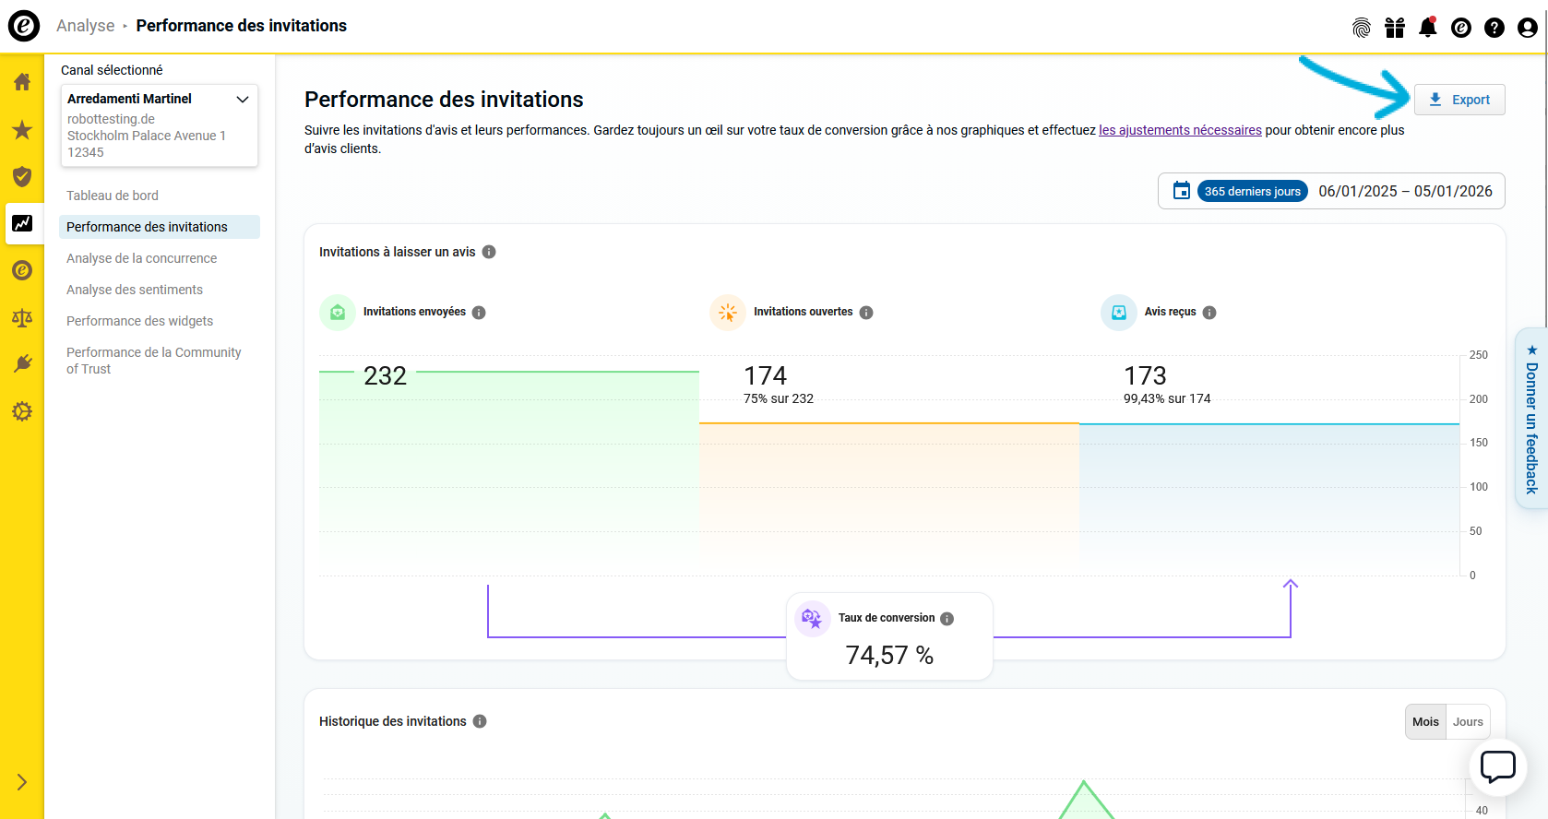Open the scales legal sidebar icon

(x=22, y=318)
